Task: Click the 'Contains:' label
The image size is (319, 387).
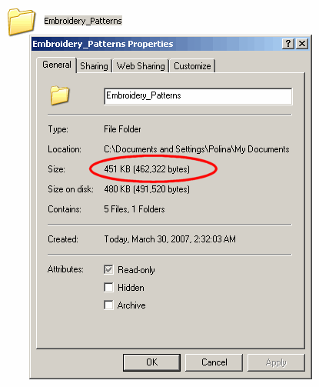Action: (65, 209)
